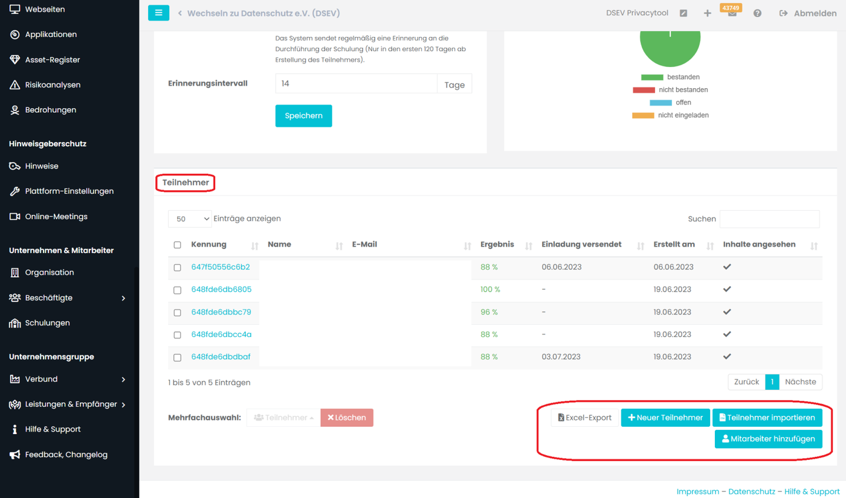Click the Hinweise key icon
This screenshot has height=498, width=846.
(x=15, y=166)
